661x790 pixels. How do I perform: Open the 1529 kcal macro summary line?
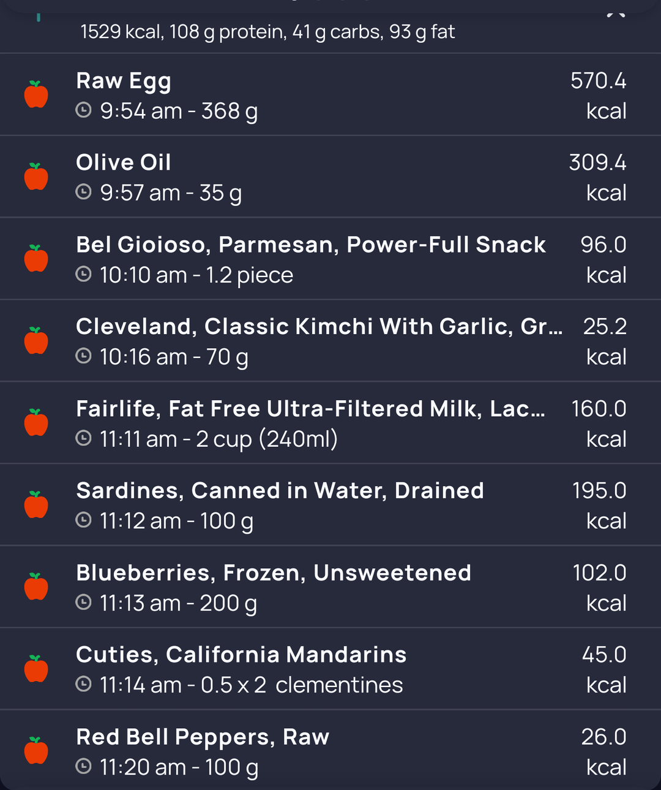tap(267, 31)
